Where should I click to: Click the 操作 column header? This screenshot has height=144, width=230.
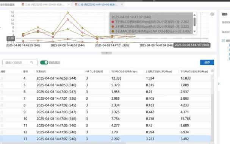pyautogui.click(x=3, y=72)
